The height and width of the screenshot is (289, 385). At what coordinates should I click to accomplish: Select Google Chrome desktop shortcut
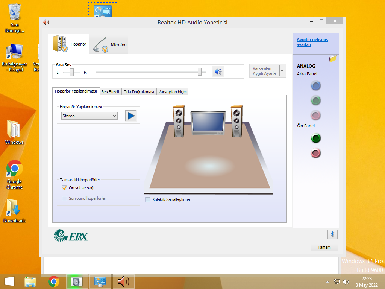pos(15,175)
